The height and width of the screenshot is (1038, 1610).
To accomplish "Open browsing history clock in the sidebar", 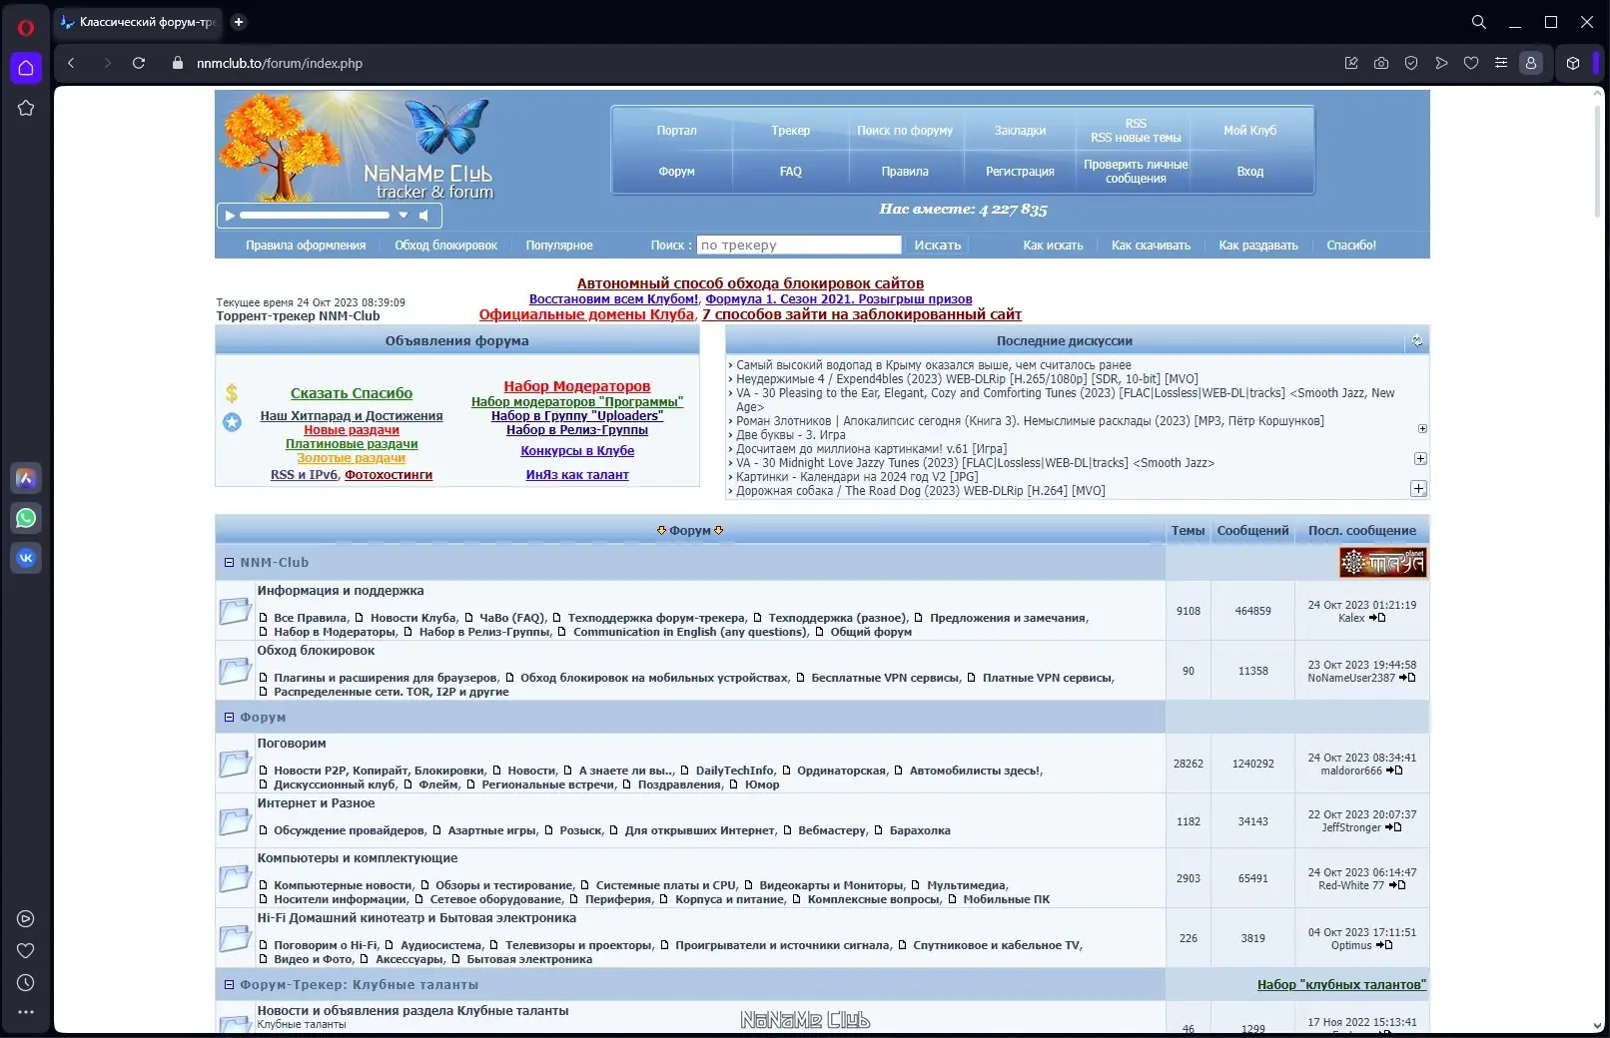I will click(26, 983).
